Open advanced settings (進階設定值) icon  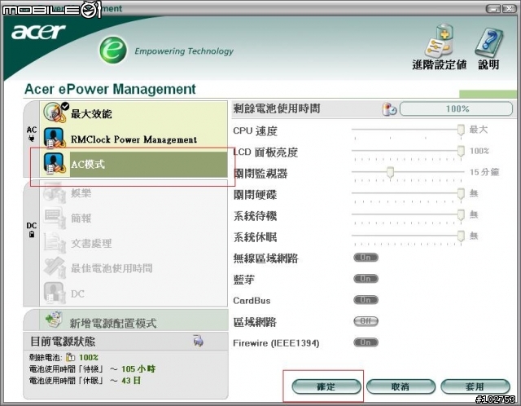tap(440, 41)
